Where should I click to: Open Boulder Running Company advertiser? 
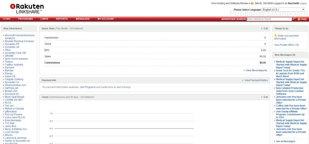pos(20,41)
